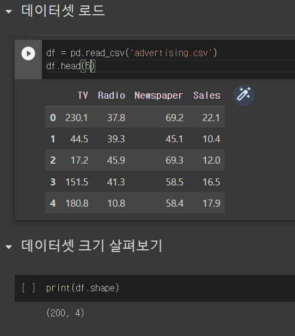Run the read_csv code cell

click(28, 53)
